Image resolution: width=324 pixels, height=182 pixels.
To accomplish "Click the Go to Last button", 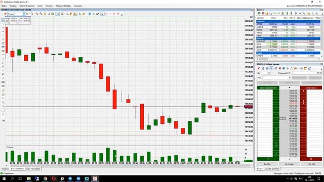I will click(x=289, y=164).
